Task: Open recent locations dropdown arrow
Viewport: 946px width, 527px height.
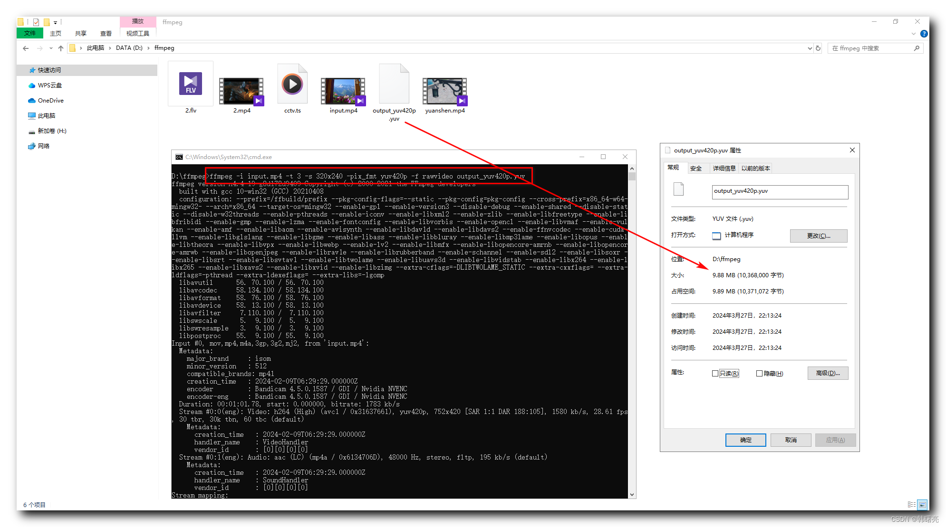Action: tap(51, 48)
